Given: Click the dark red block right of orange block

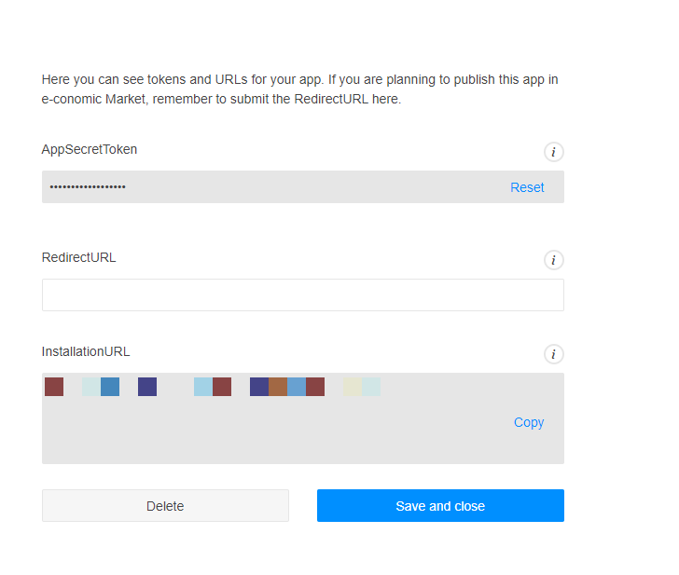Looking at the screenshot, I should (x=315, y=387).
